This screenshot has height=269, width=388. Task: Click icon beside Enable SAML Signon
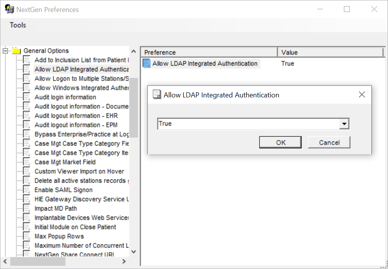click(26, 190)
